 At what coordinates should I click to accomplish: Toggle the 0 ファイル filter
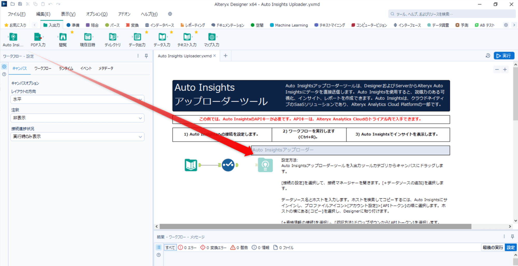pos(283,248)
